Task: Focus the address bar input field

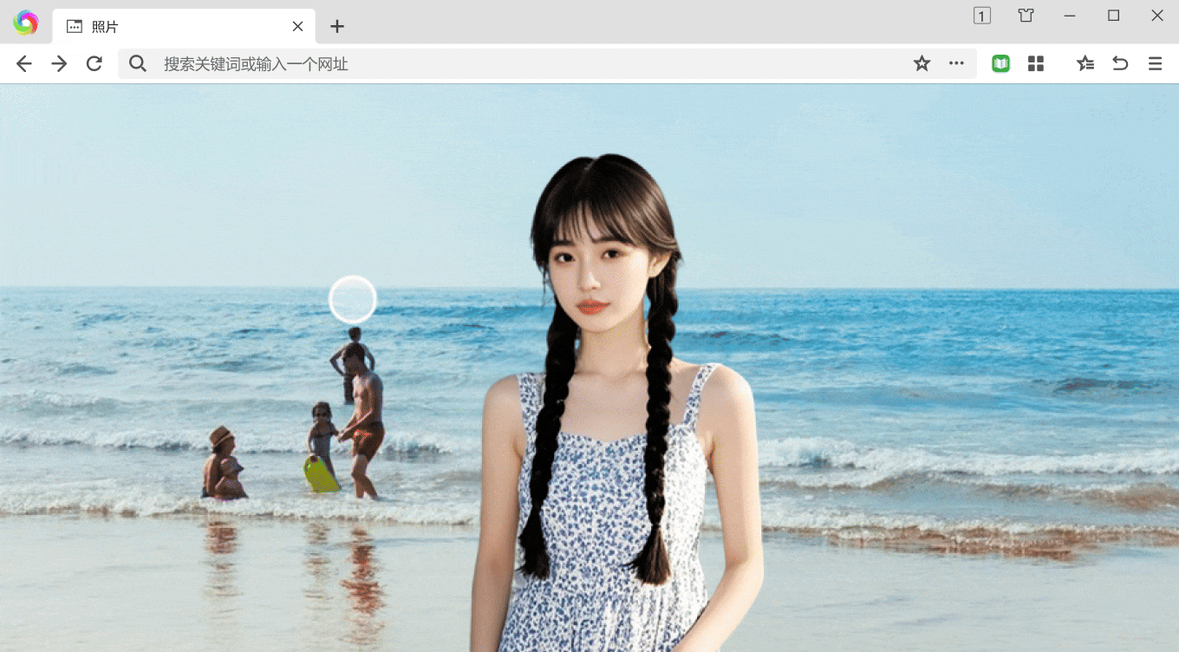Action: [520, 63]
